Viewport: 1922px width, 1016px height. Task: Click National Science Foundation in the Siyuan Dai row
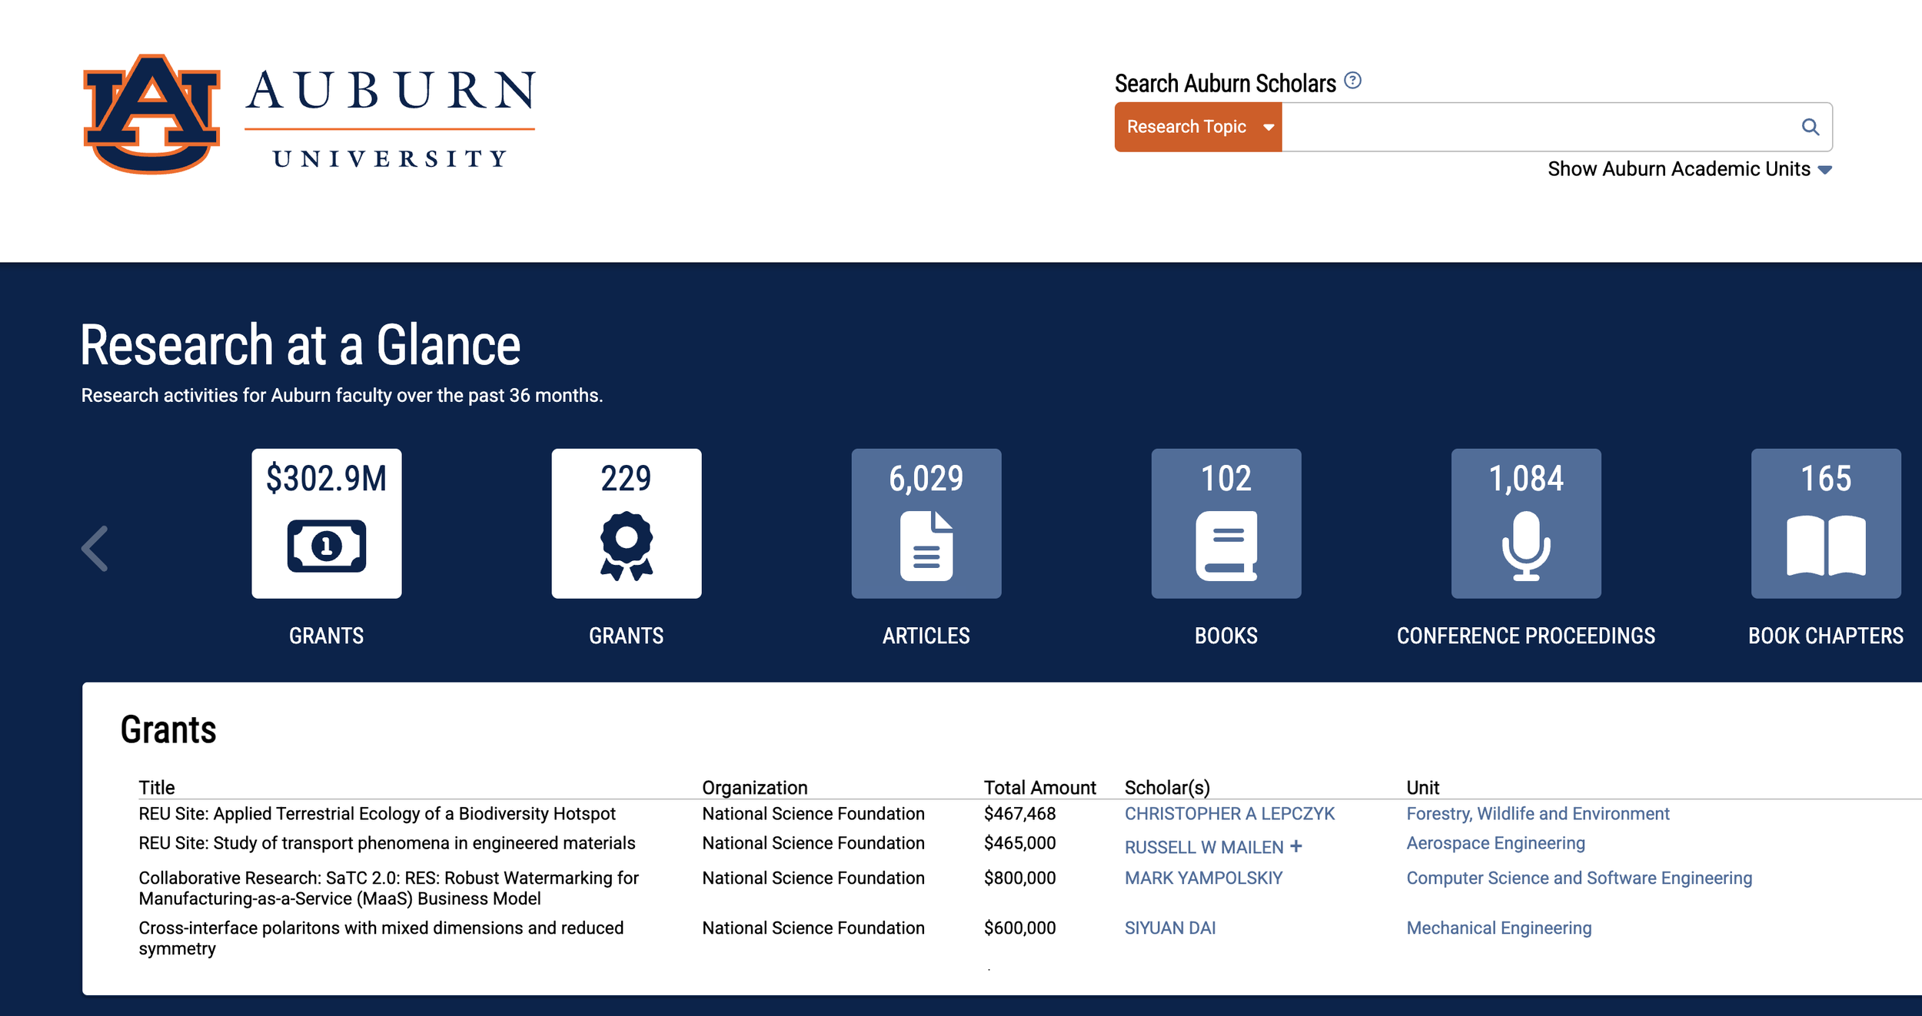click(813, 928)
